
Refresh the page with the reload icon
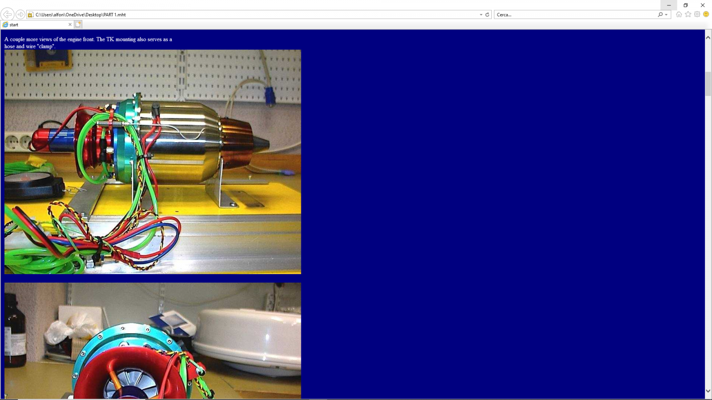[487, 15]
